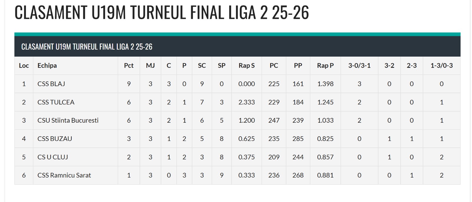
Task: Click the 3-2 column header
Action: (389, 65)
